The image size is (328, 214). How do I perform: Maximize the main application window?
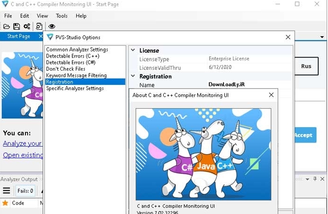(297, 4)
